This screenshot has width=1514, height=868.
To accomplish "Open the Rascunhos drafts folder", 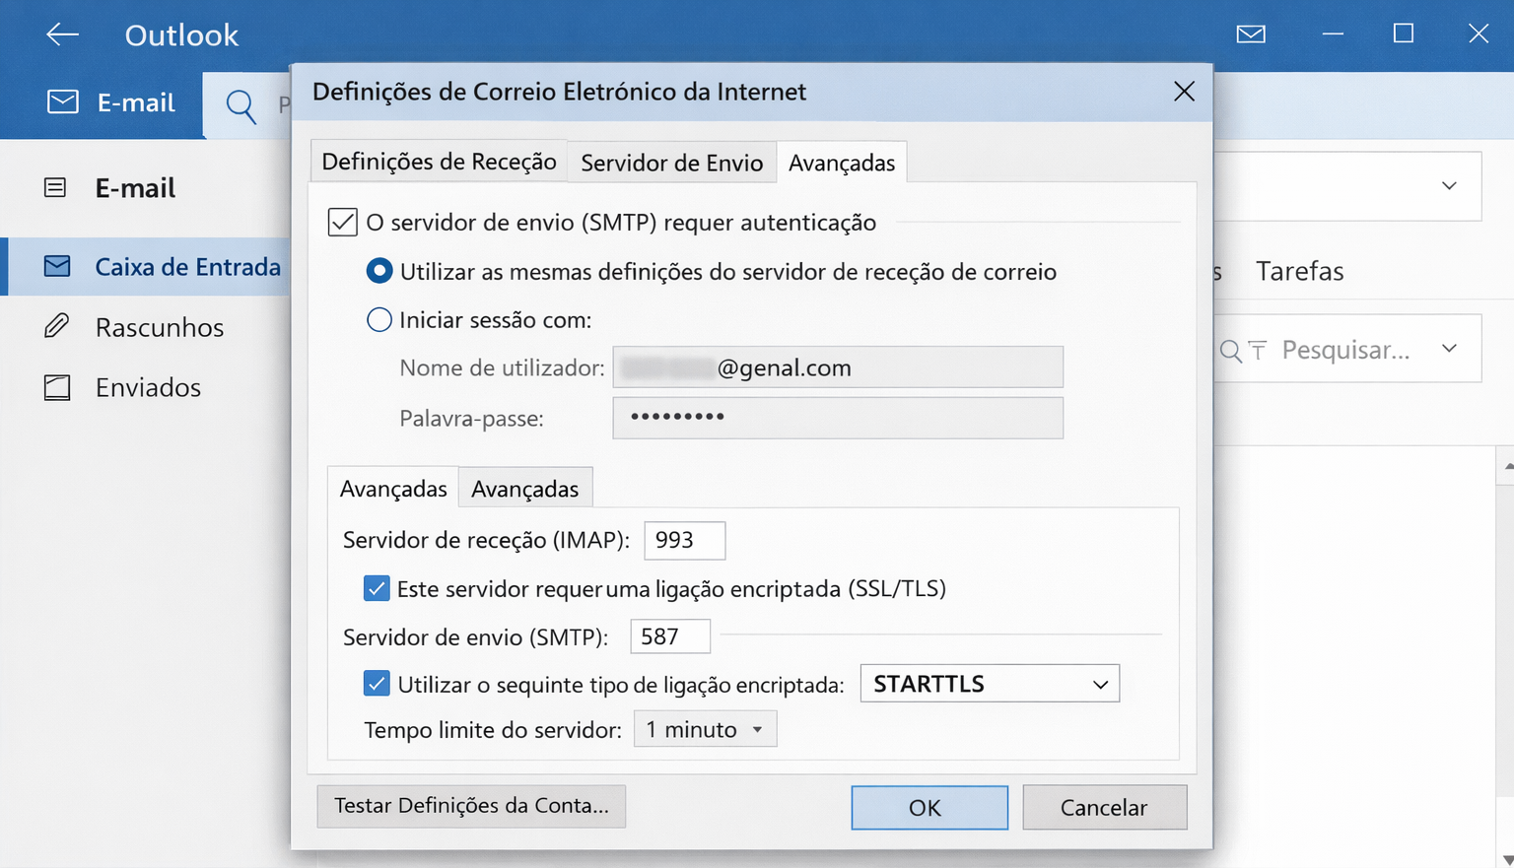I will [x=159, y=327].
